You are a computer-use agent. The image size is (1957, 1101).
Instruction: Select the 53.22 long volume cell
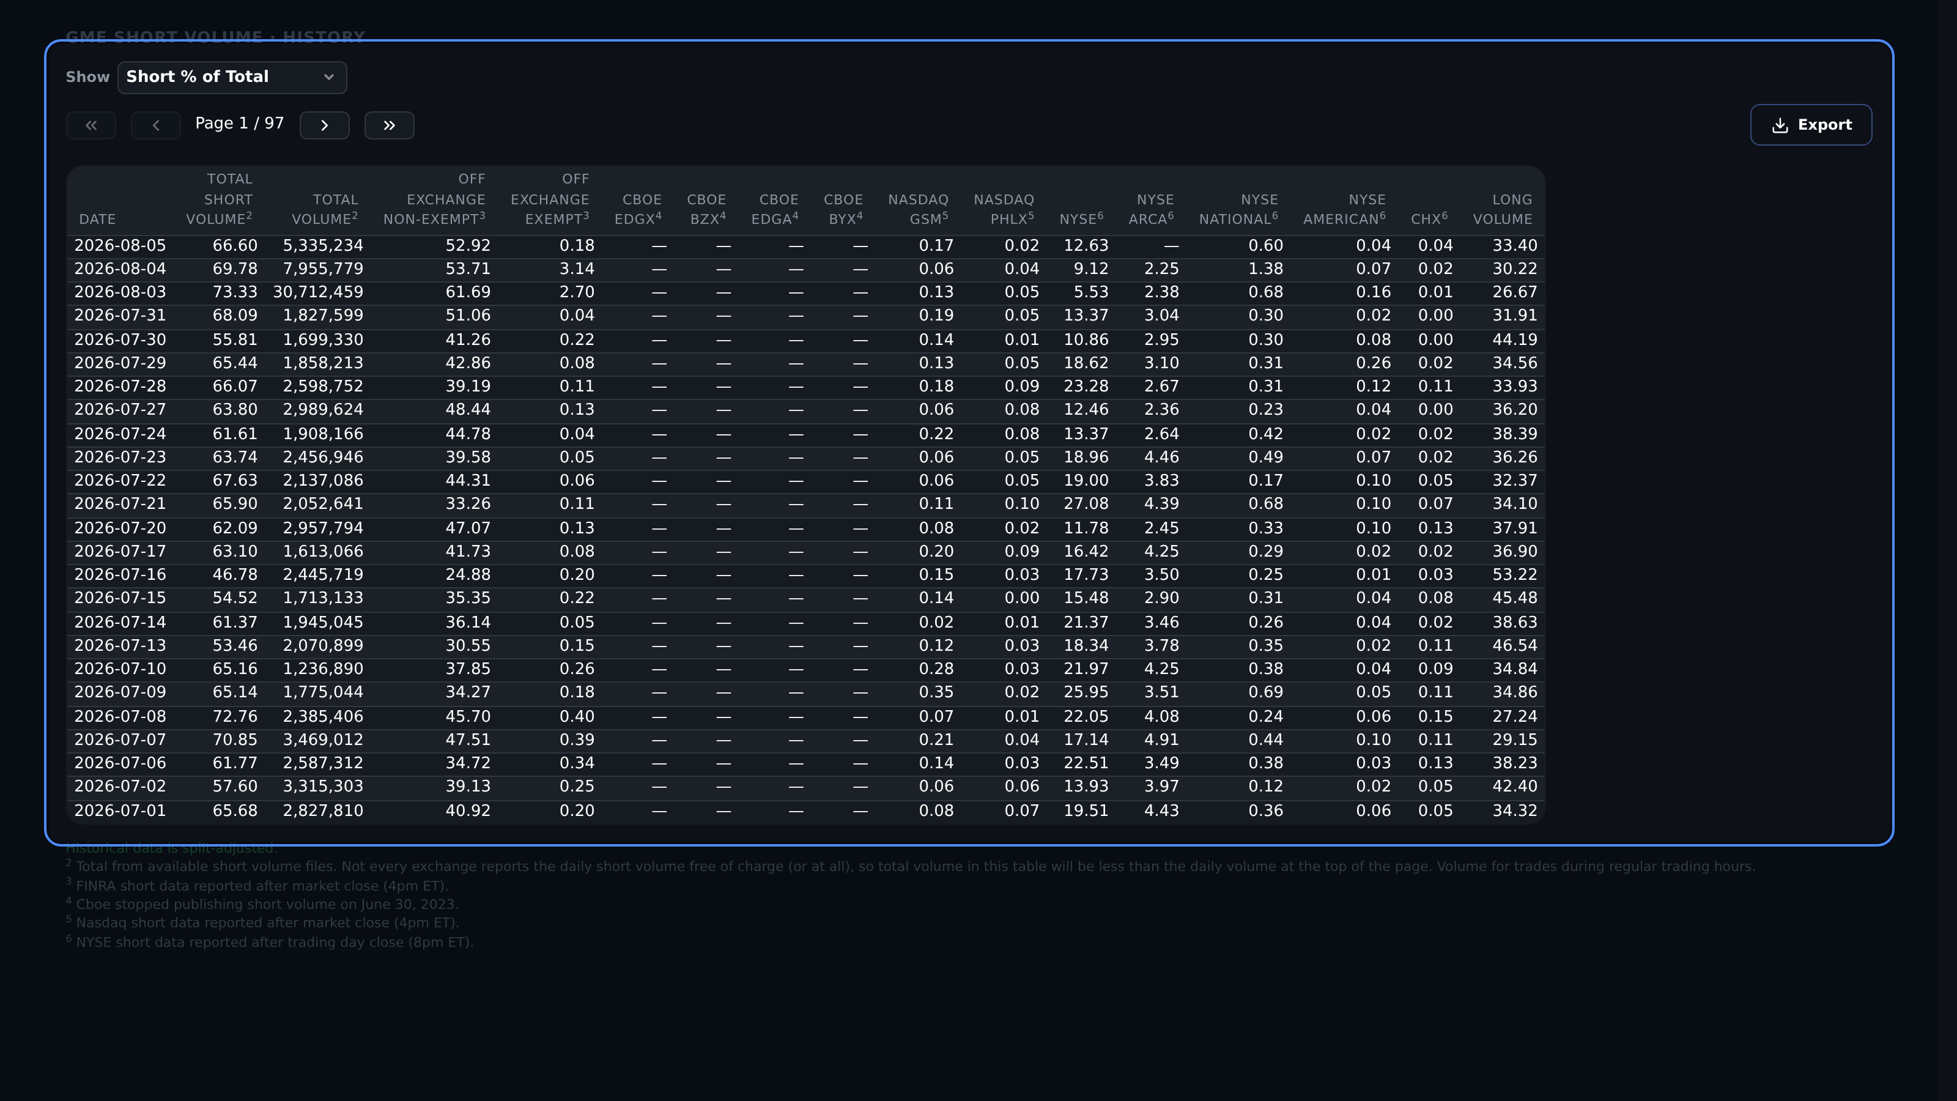coord(1515,575)
